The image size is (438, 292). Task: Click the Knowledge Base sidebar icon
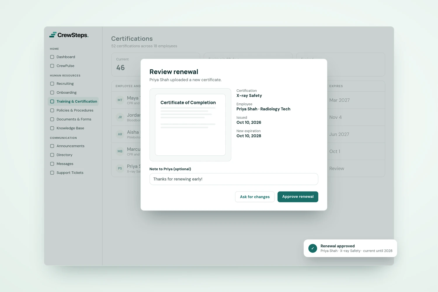tap(52, 128)
